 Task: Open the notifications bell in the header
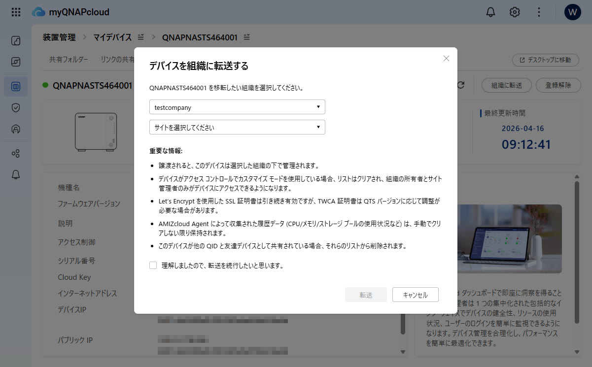click(x=490, y=12)
